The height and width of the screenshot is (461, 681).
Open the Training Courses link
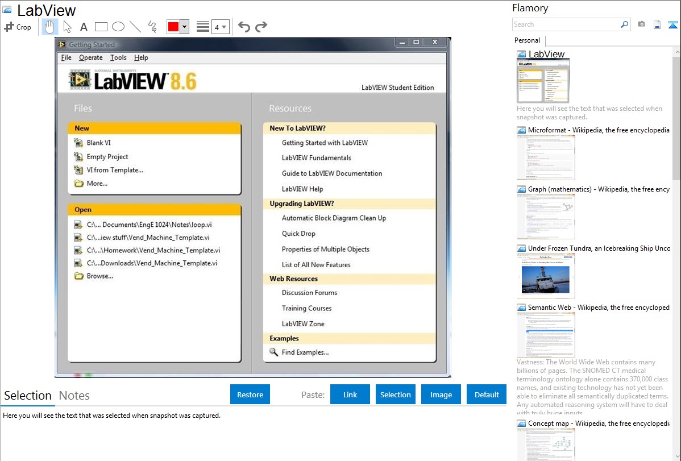(x=306, y=309)
